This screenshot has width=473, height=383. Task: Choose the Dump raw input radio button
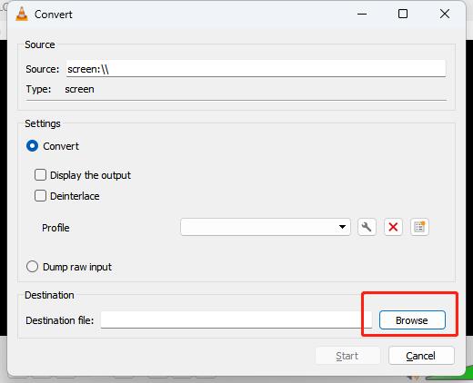tap(32, 267)
